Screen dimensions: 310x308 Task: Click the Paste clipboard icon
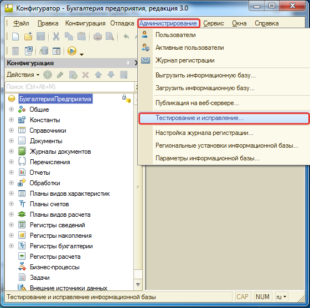(x=81, y=36)
